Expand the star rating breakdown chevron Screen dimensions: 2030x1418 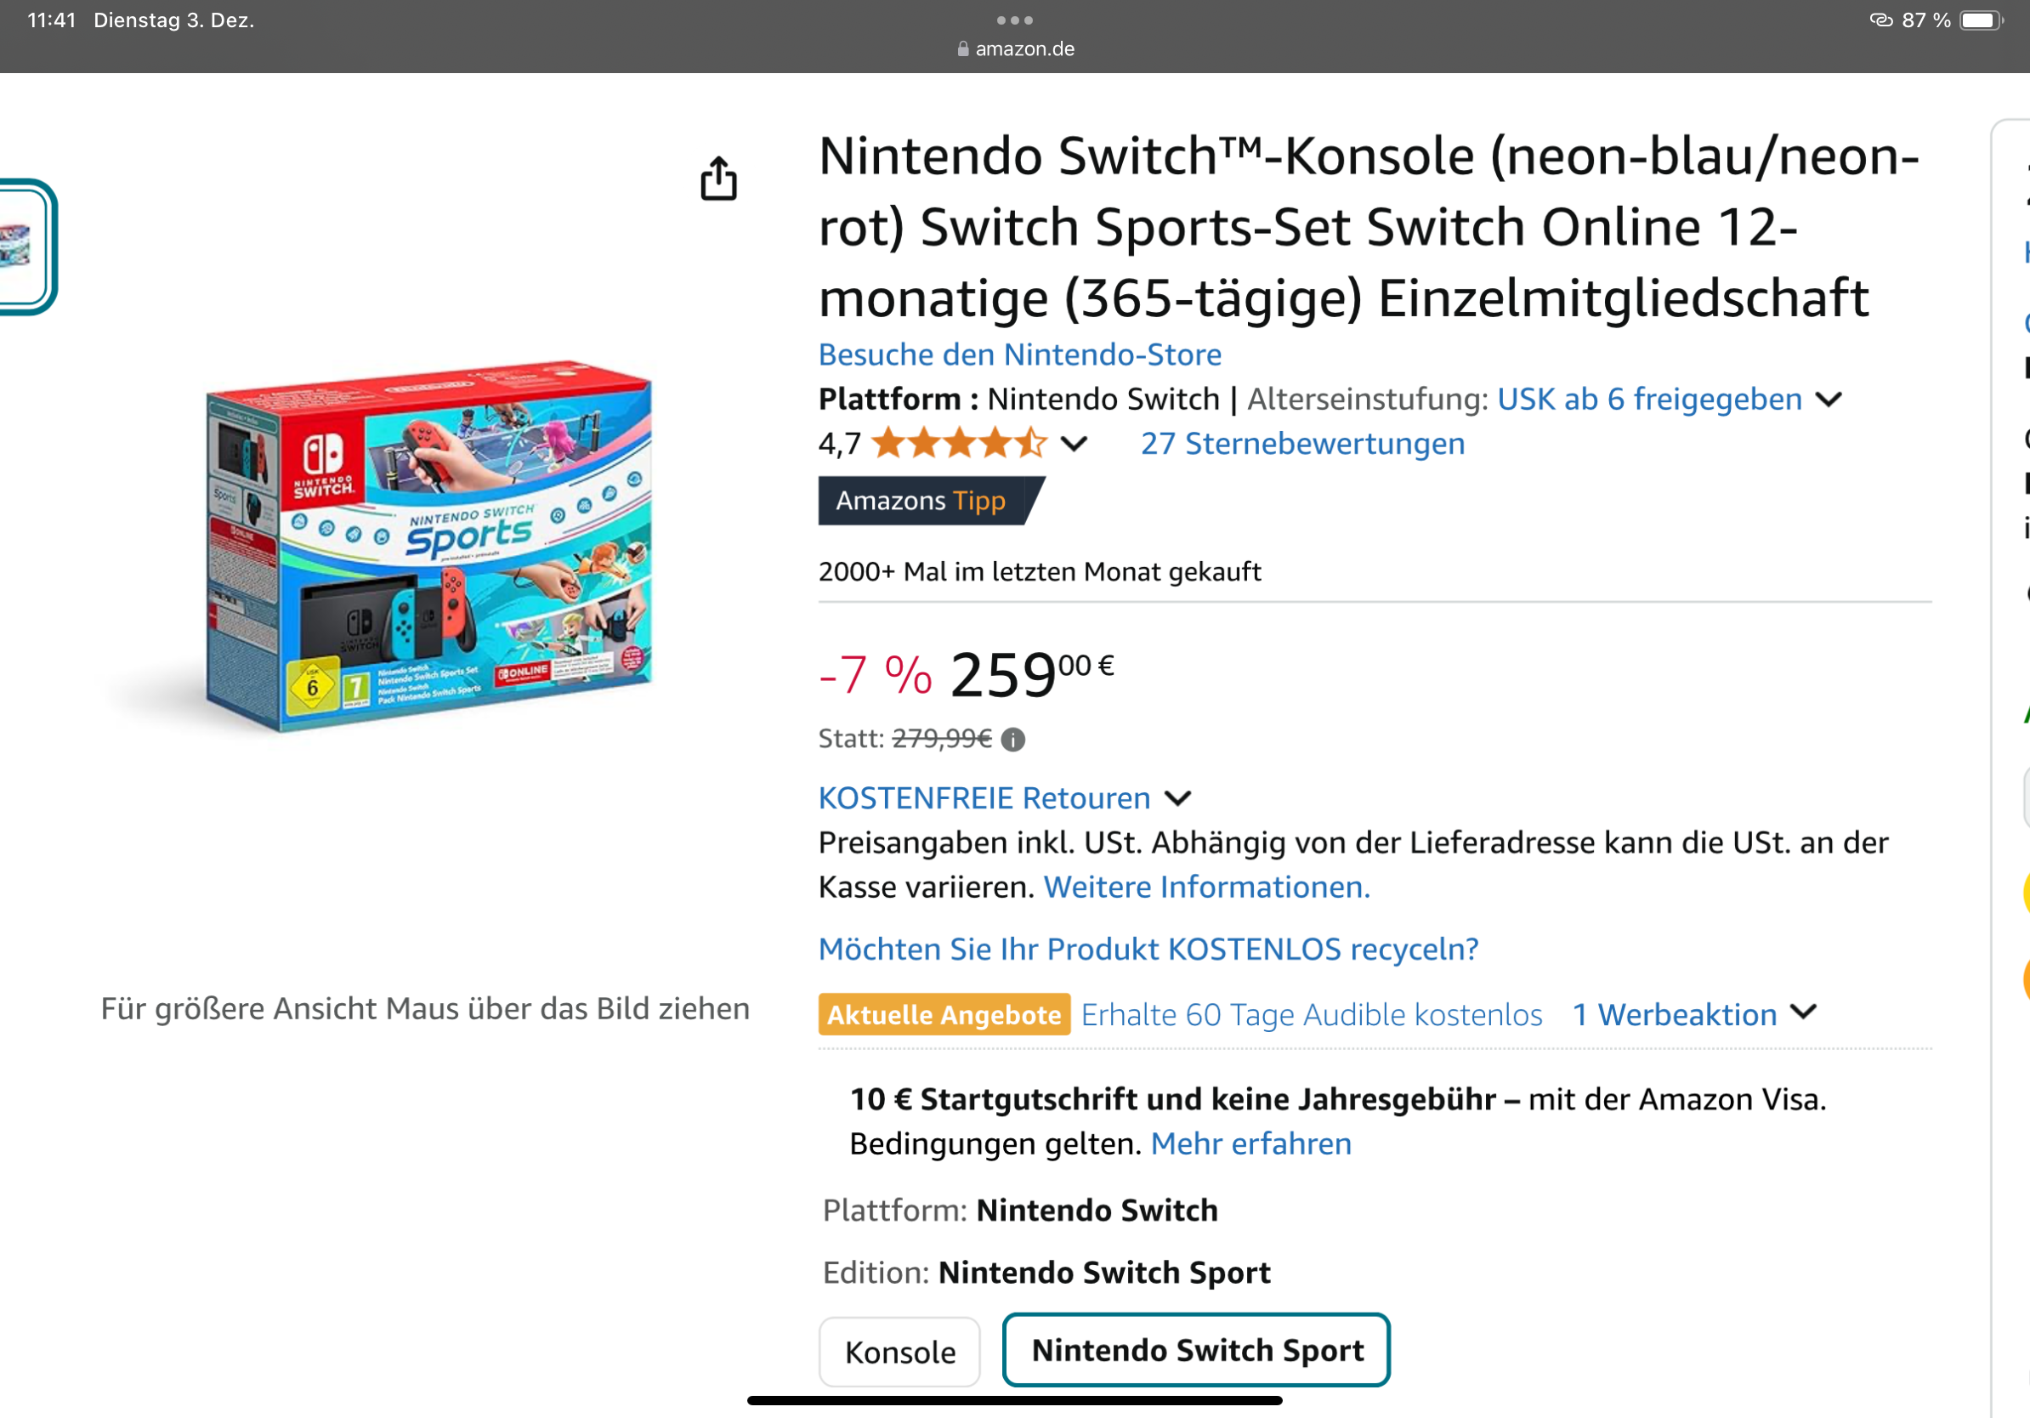click(x=1073, y=443)
